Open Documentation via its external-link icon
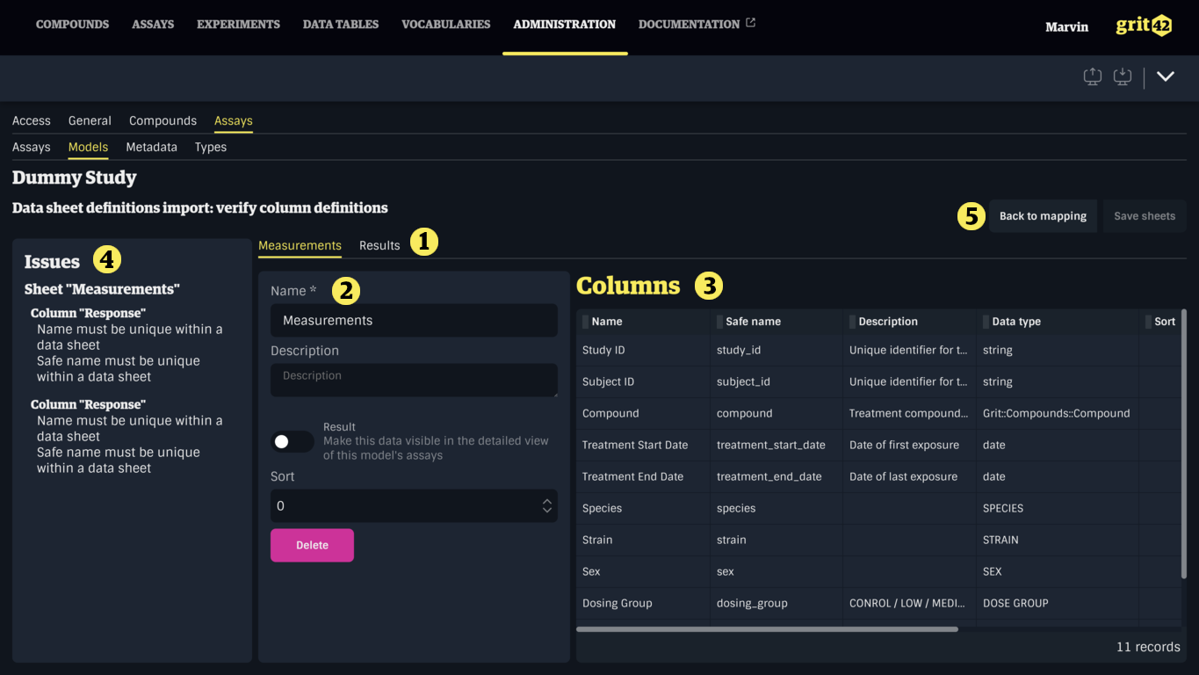Viewport: 1199px width, 675px height. [x=749, y=23]
